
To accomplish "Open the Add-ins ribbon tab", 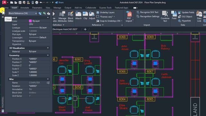I will 78,8.
